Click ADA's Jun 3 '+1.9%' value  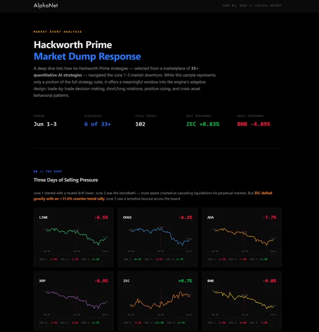[x=263, y=259]
